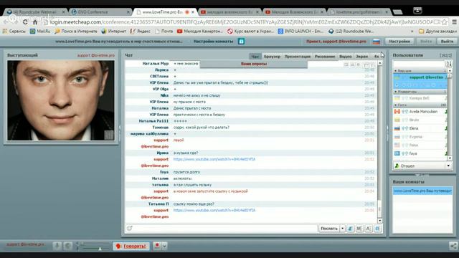Select user faya in users list
The width and height of the screenshot is (459, 258).
pos(420,153)
